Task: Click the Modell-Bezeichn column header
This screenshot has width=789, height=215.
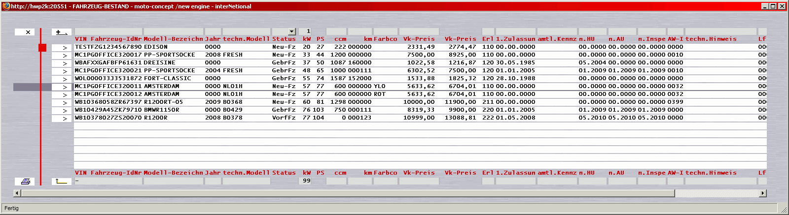Action: click(173, 39)
